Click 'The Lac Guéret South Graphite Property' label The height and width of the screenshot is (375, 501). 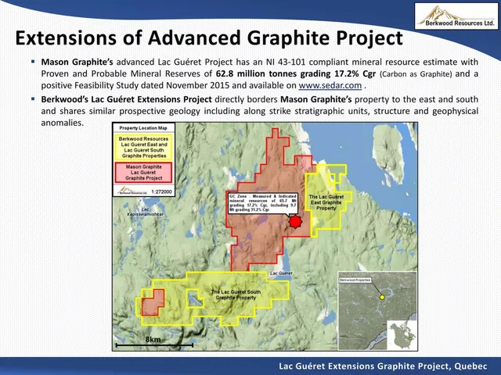click(x=236, y=295)
